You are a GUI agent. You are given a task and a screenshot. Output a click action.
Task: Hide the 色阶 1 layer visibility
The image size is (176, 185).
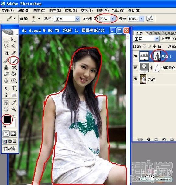135,56
